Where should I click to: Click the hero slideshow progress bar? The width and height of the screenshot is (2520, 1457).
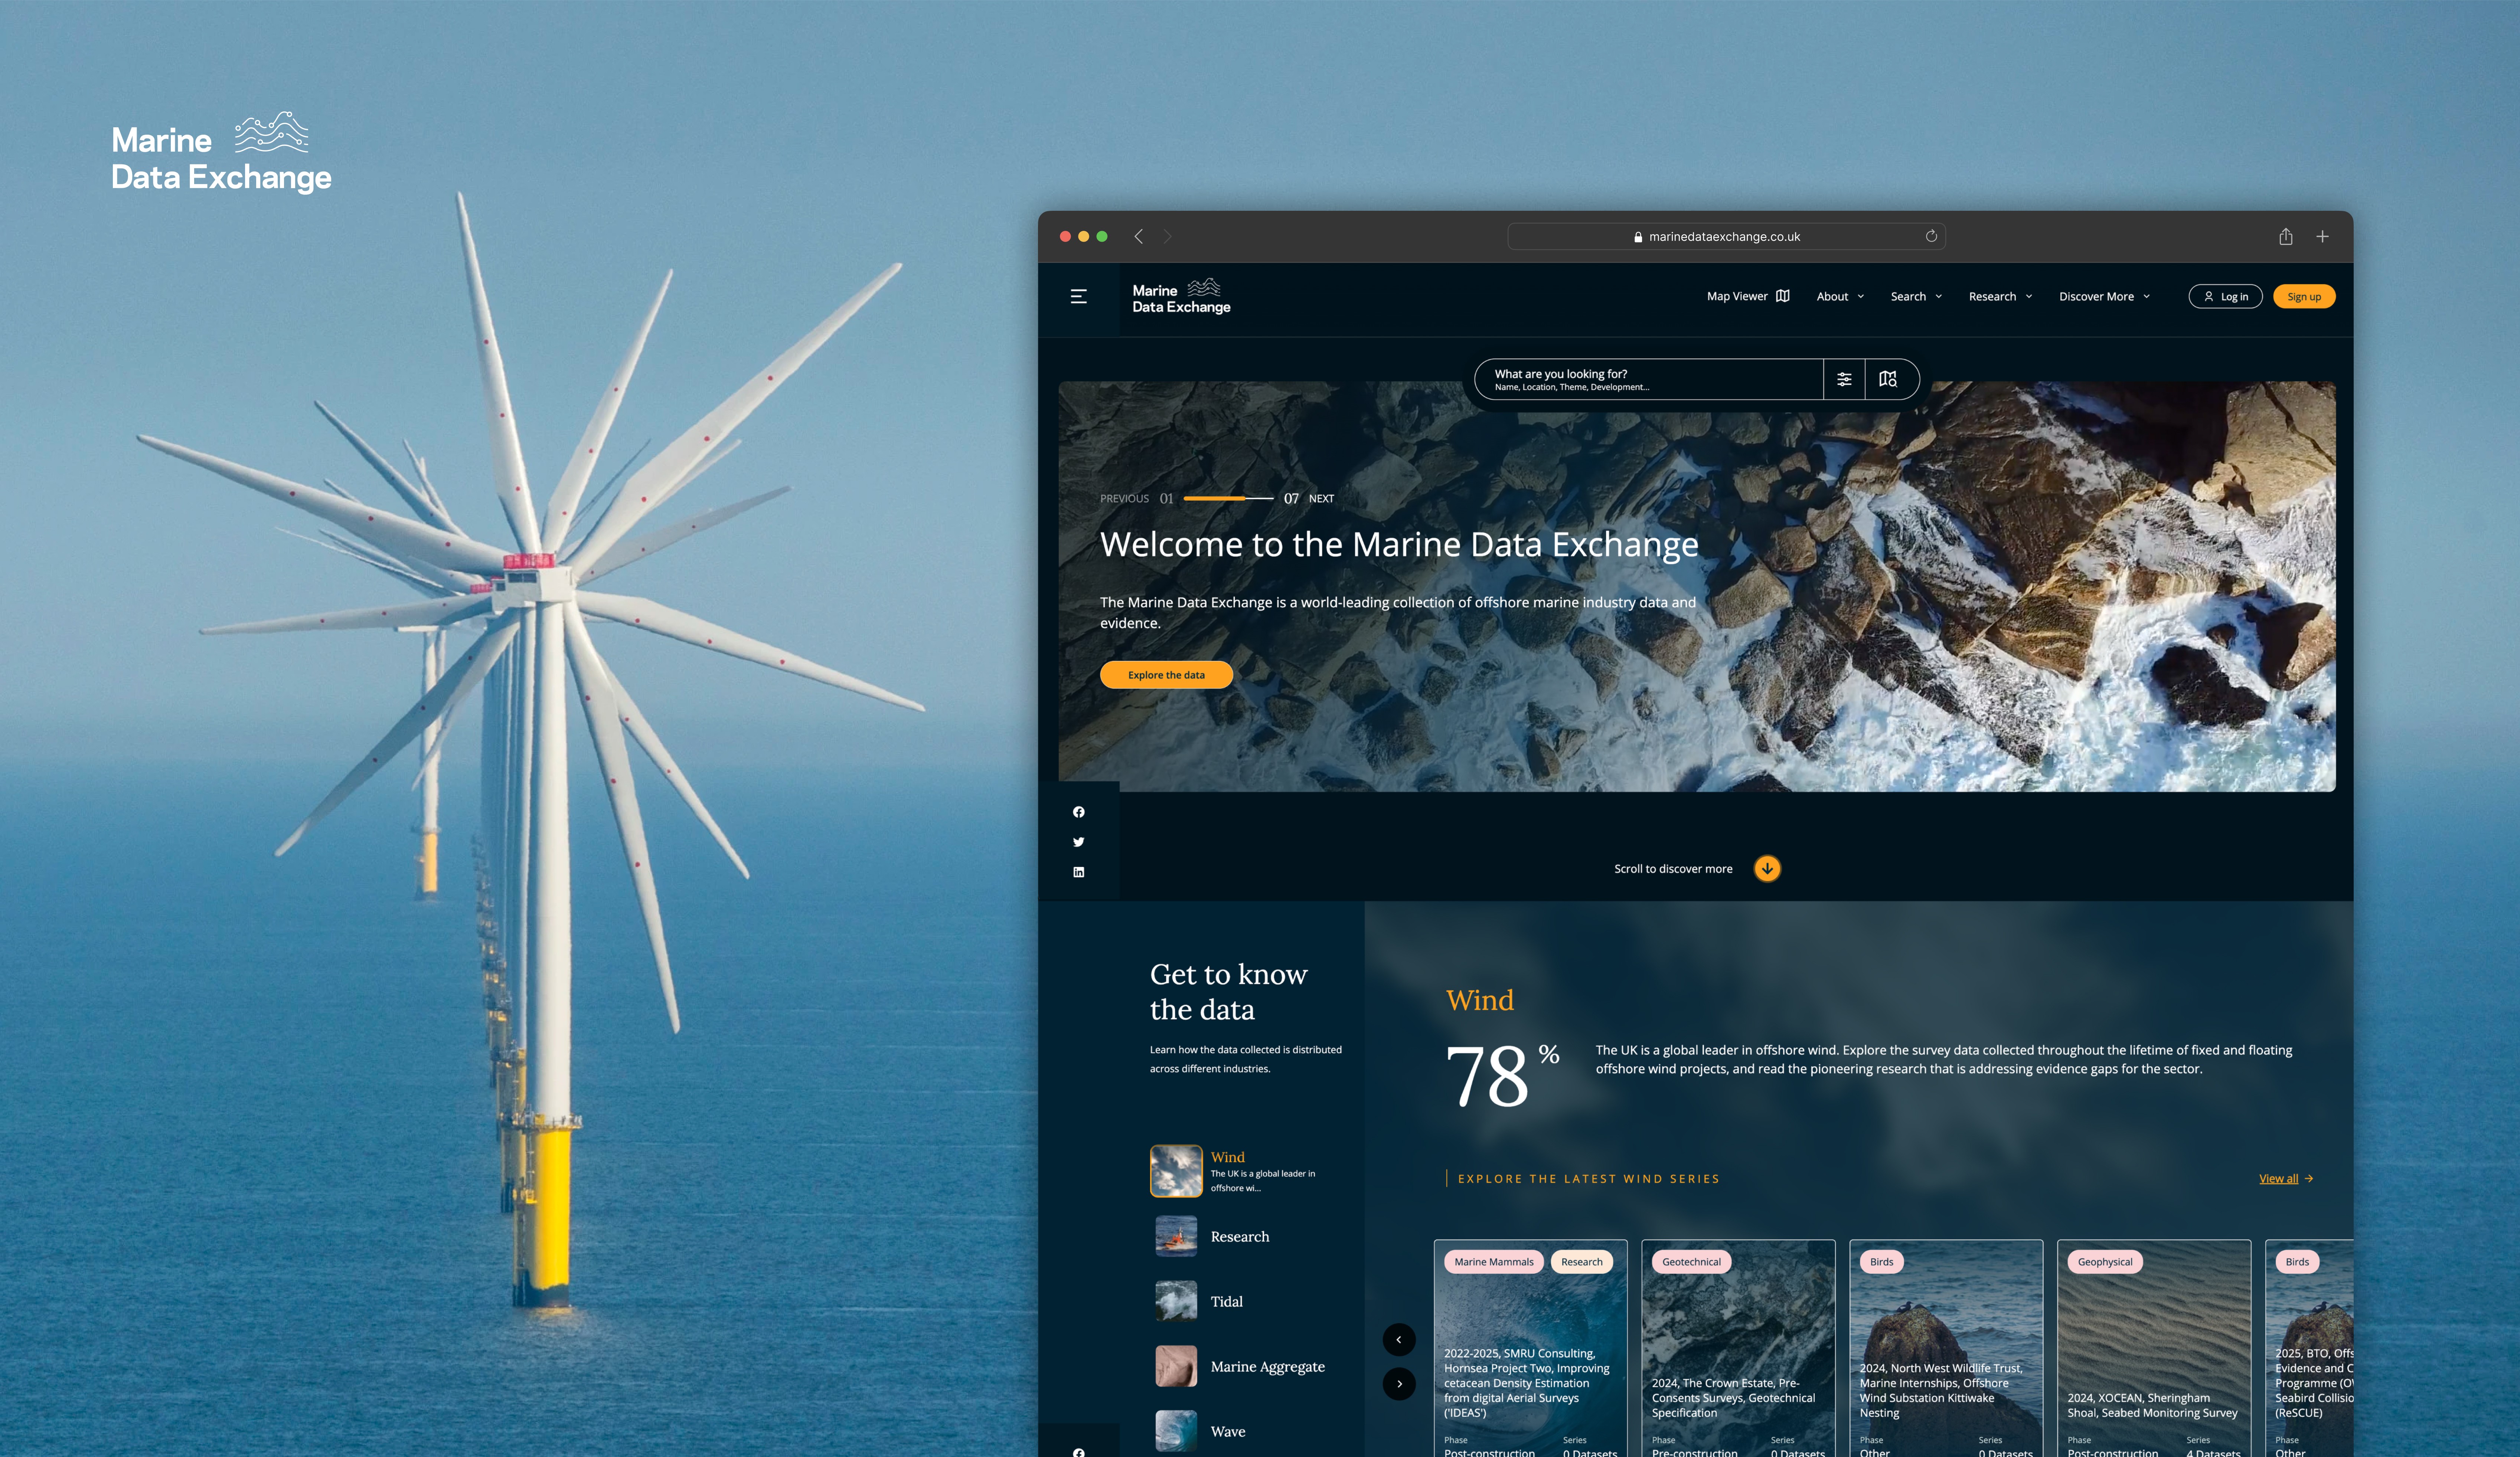coord(1228,498)
